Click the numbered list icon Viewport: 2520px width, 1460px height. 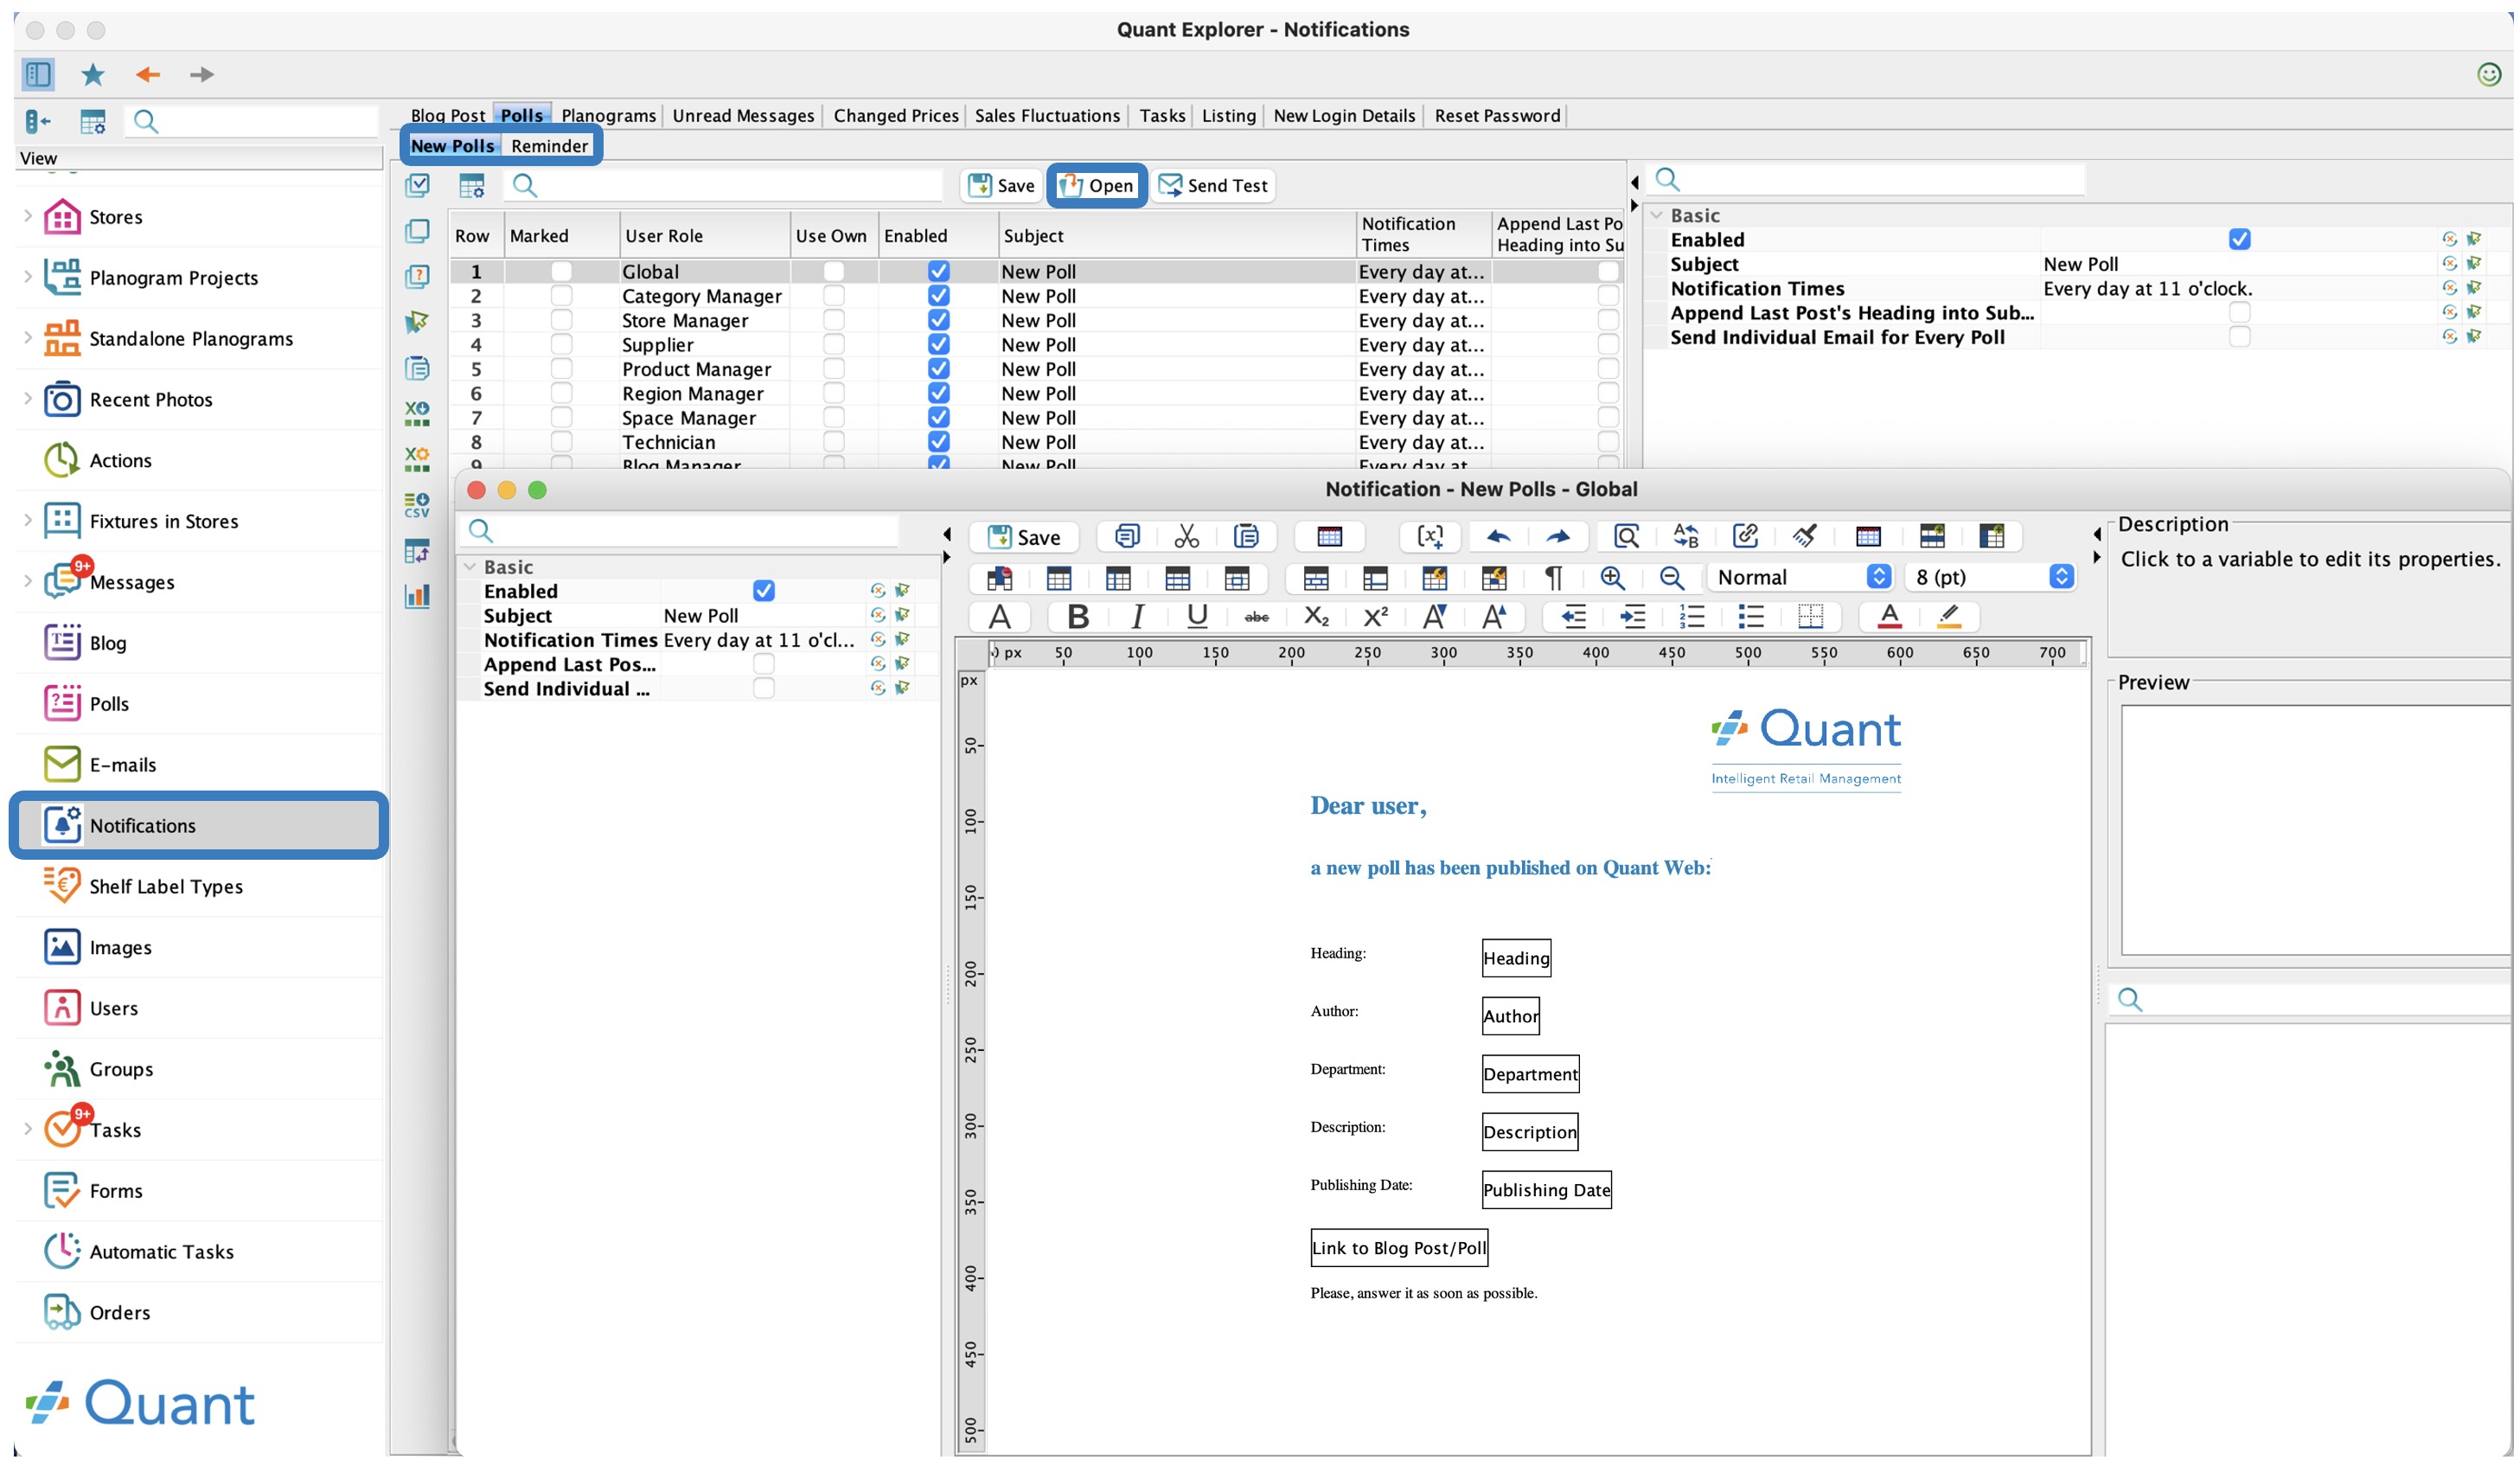pyautogui.click(x=1692, y=616)
